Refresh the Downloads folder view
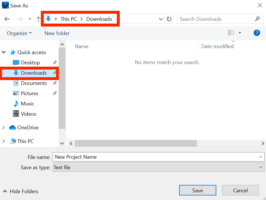This screenshot has width=266, height=200. pyautogui.click(x=169, y=19)
